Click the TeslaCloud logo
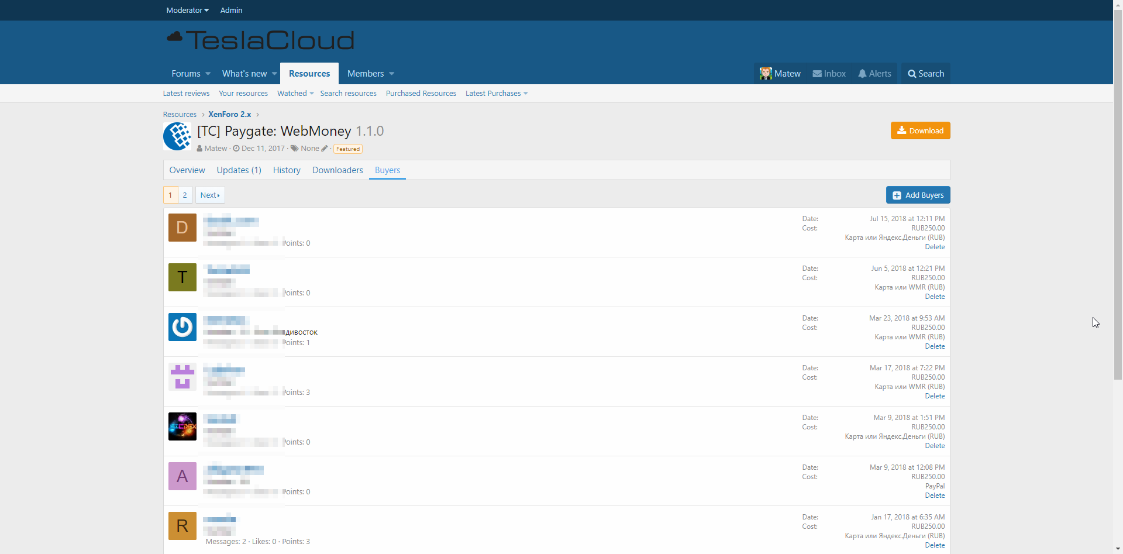The height and width of the screenshot is (554, 1123). pyautogui.click(x=260, y=40)
